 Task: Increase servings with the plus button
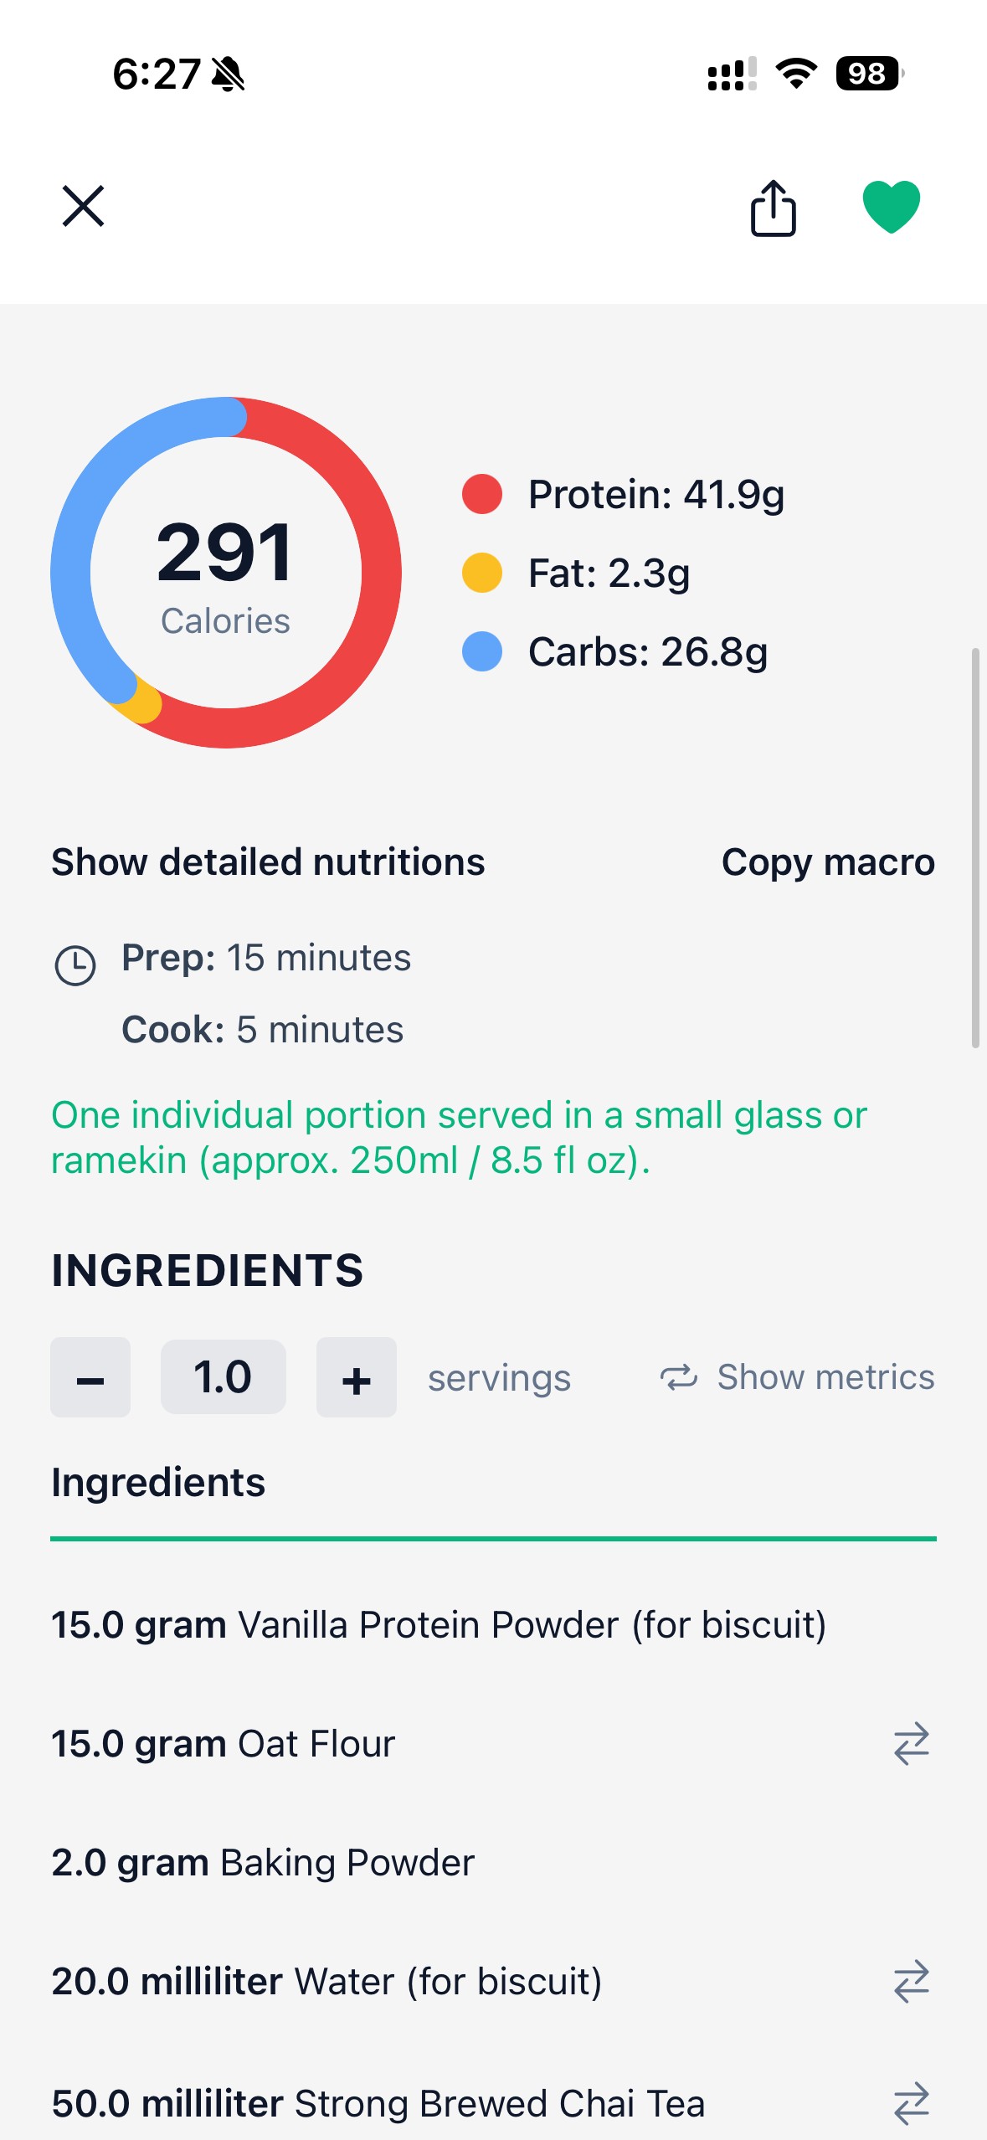[356, 1377]
